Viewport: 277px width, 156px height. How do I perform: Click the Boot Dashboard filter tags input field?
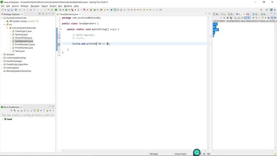[x=28, y=115]
